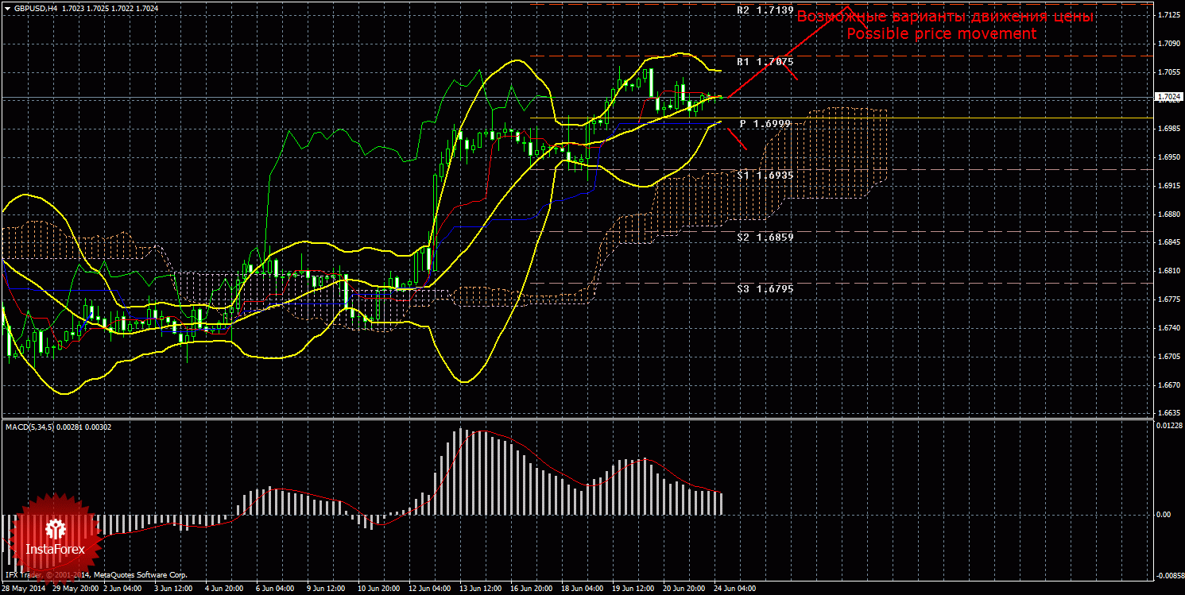Select the R1 1.7075 resistance label
This screenshot has height=595, width=1185.
pyautogui.click(x=765, y=61)
